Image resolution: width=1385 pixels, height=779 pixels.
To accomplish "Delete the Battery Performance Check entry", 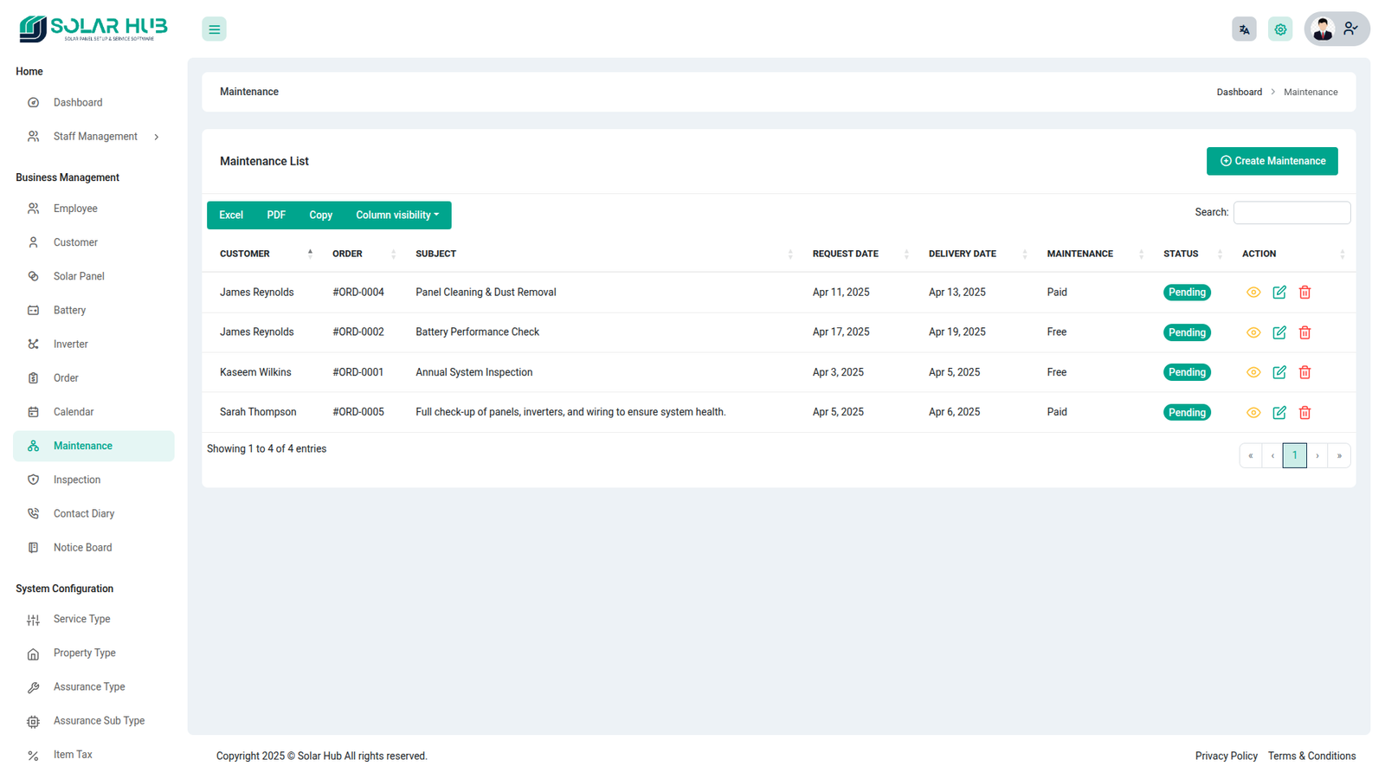I will coord(1304,332).
